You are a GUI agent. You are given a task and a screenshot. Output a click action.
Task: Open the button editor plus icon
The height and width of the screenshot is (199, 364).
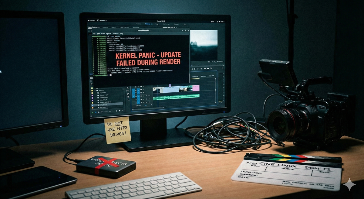tap(223, 68)
